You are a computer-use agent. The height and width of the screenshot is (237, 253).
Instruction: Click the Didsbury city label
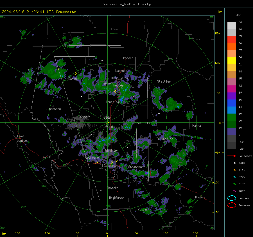pos(106,126)
